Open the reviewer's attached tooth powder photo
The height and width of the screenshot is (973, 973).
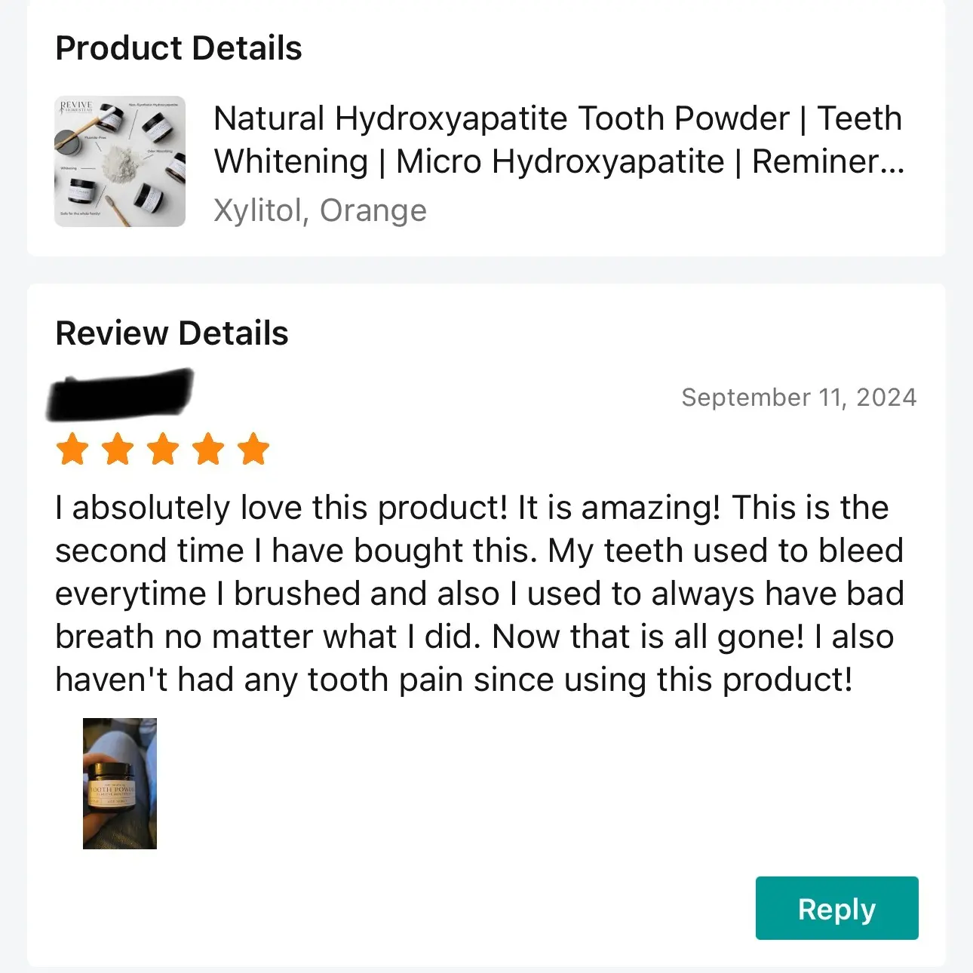click(x=120, y=784)
